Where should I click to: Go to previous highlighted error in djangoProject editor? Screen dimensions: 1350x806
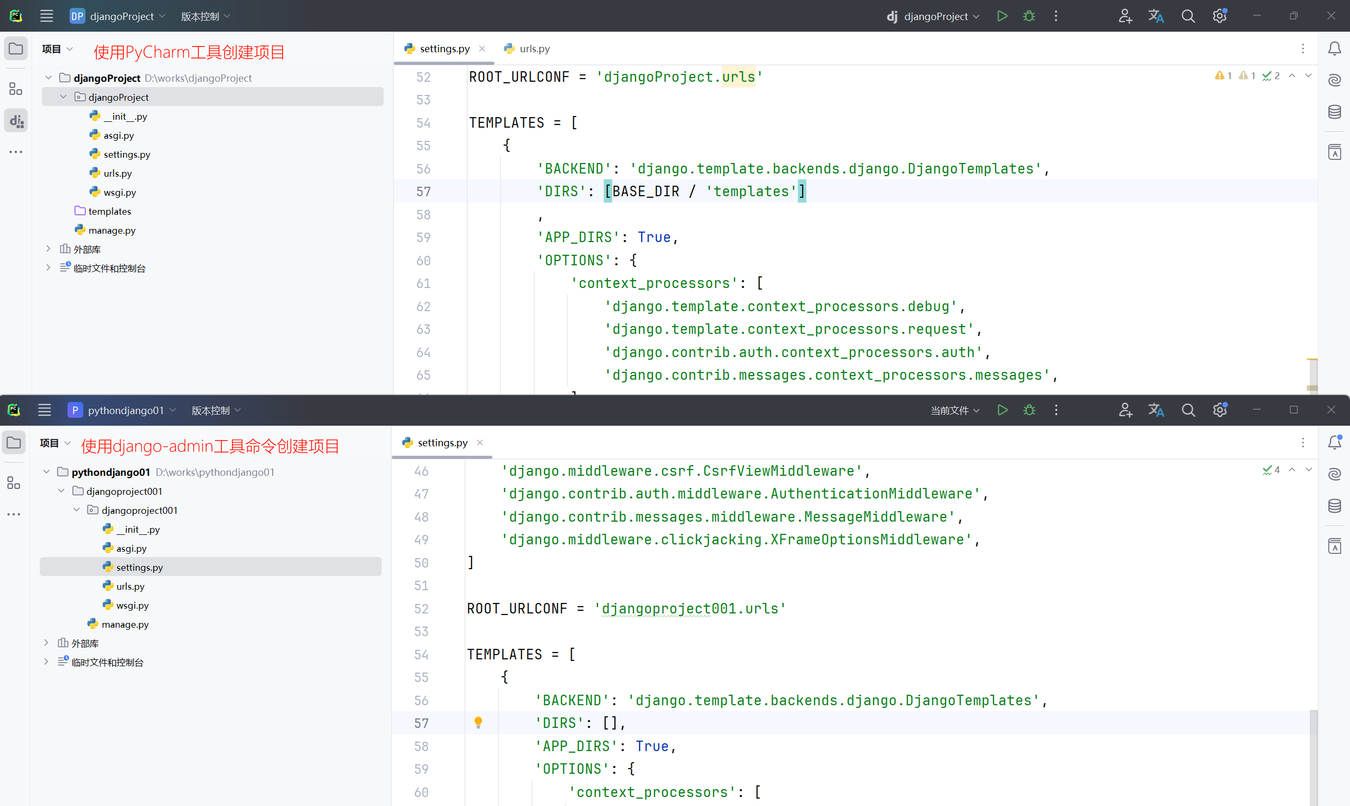pos(1292,75)
